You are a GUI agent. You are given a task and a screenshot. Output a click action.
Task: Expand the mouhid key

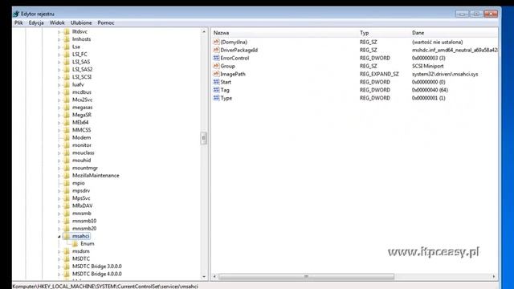[59, 161]
